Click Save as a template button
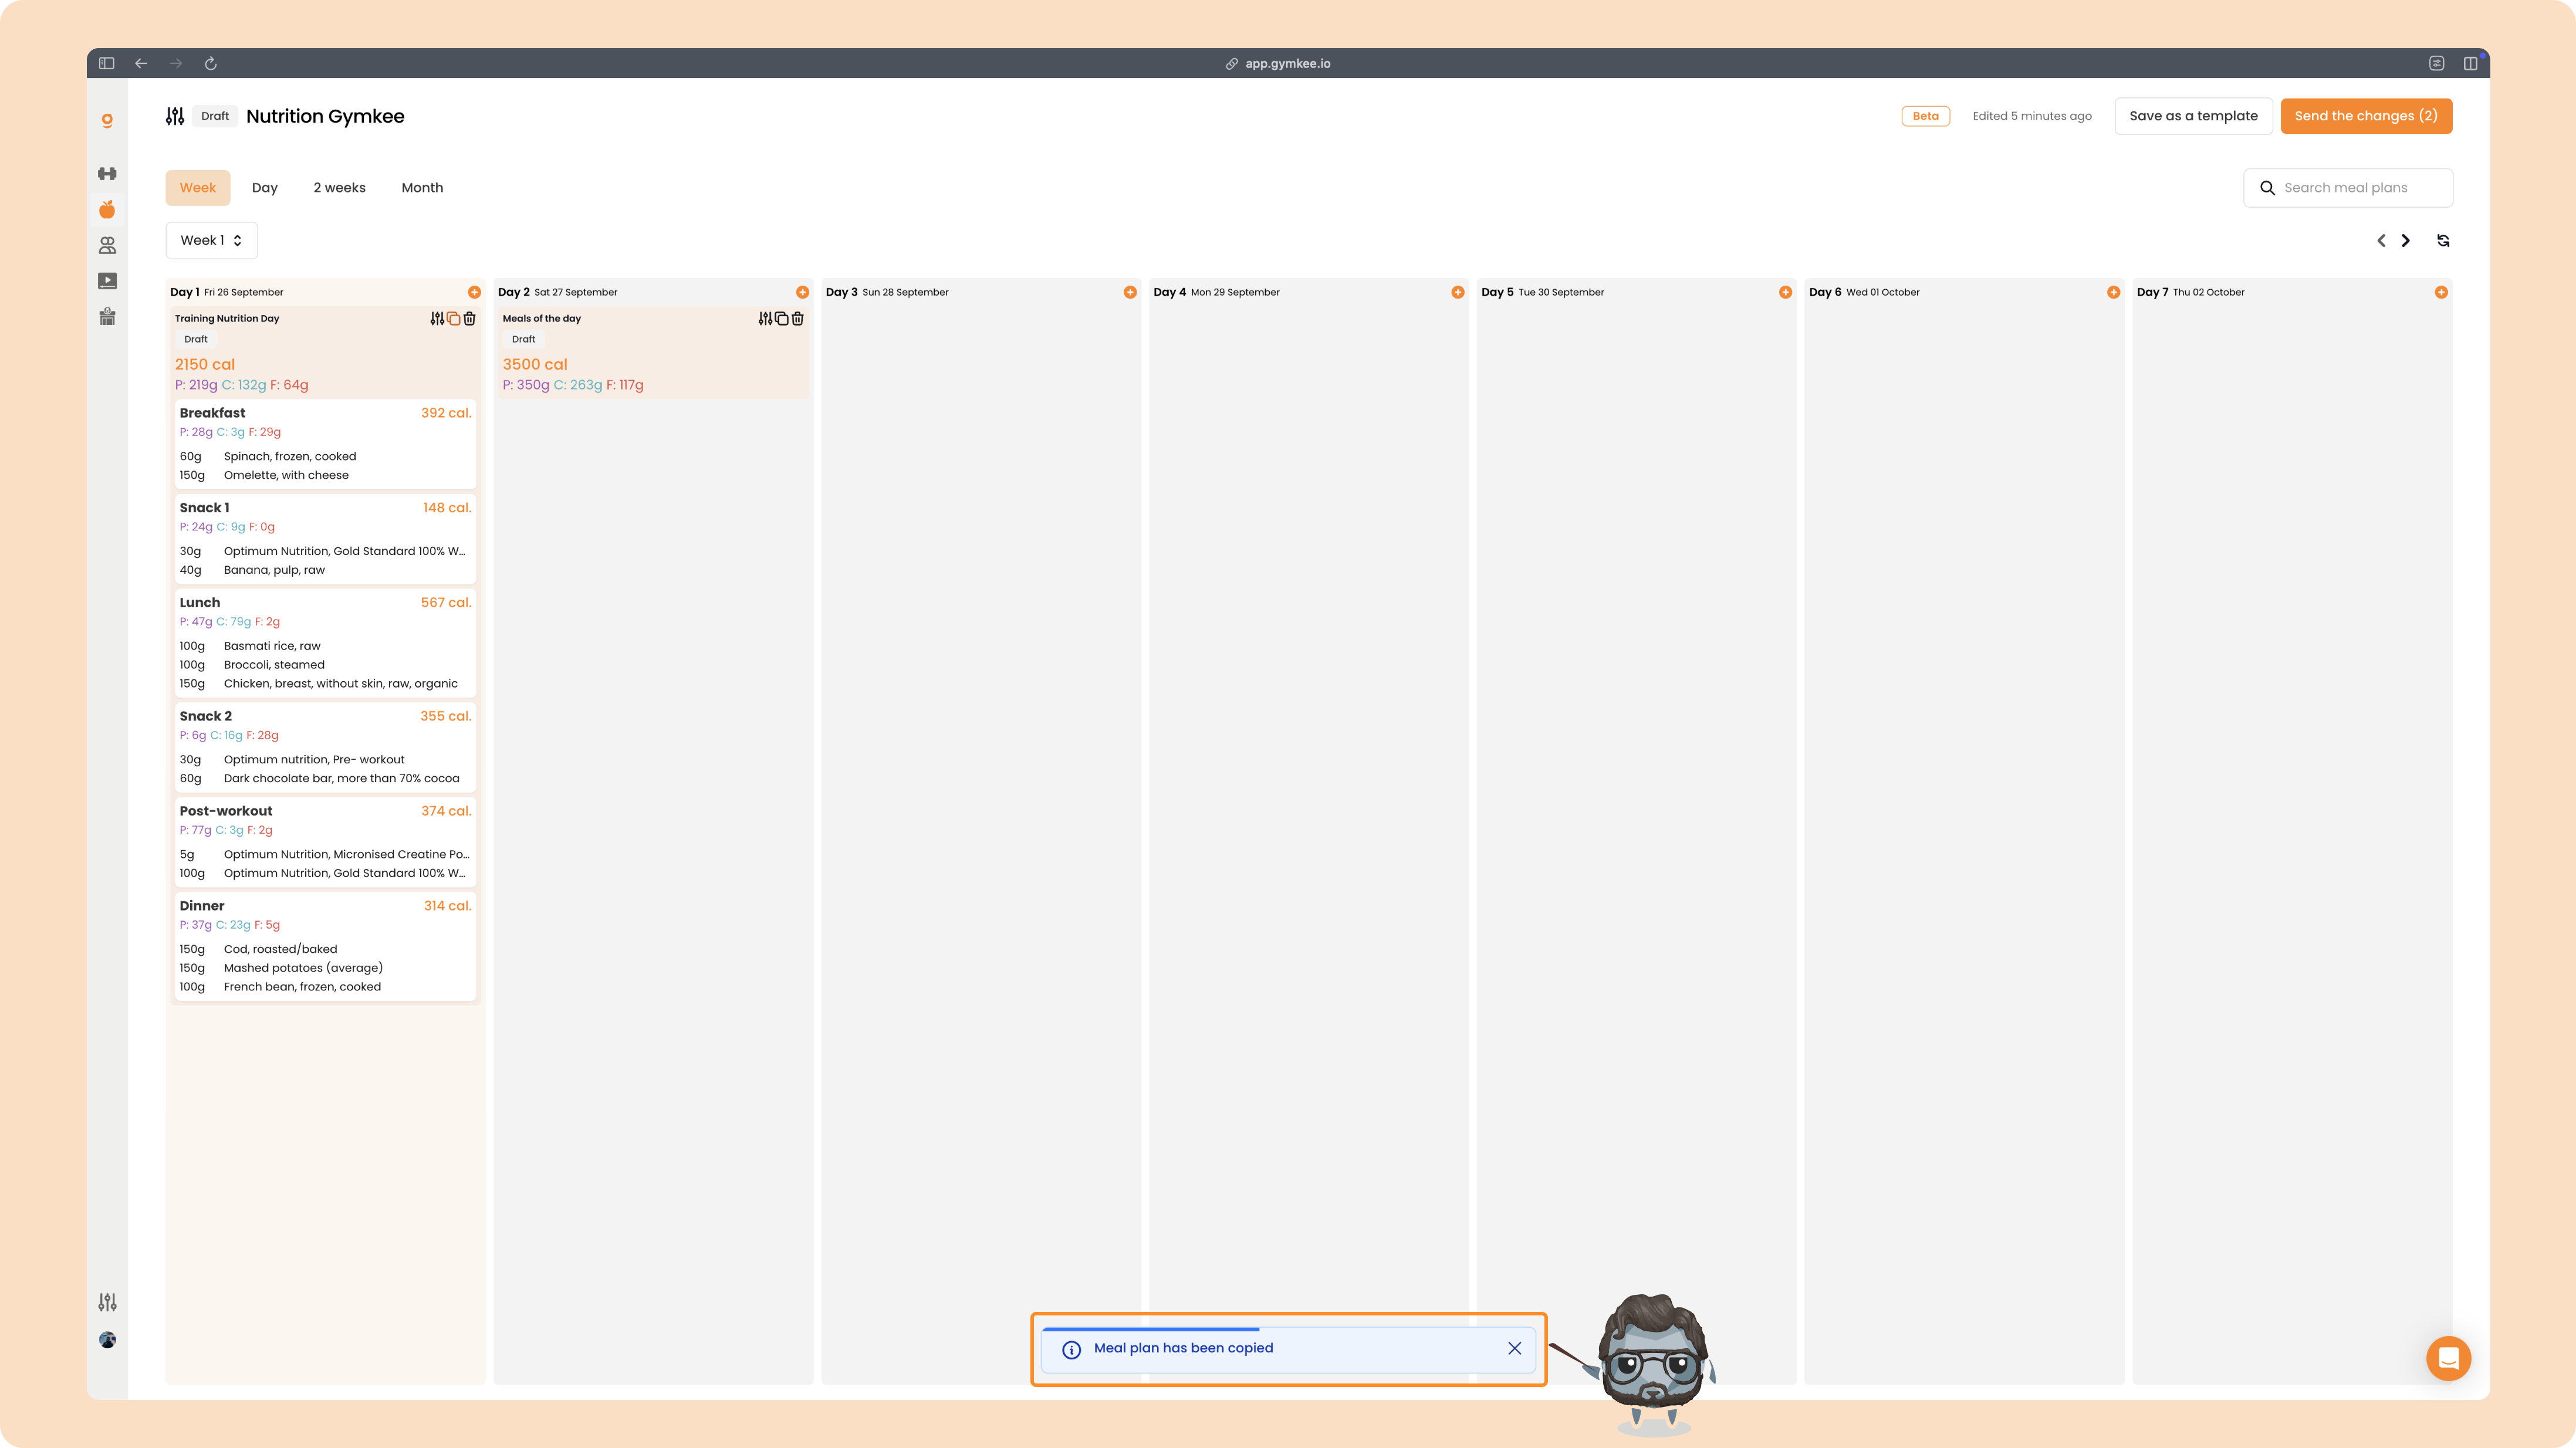Viewport: 2576px width, 1448px height. click(x=2193, y=116)
